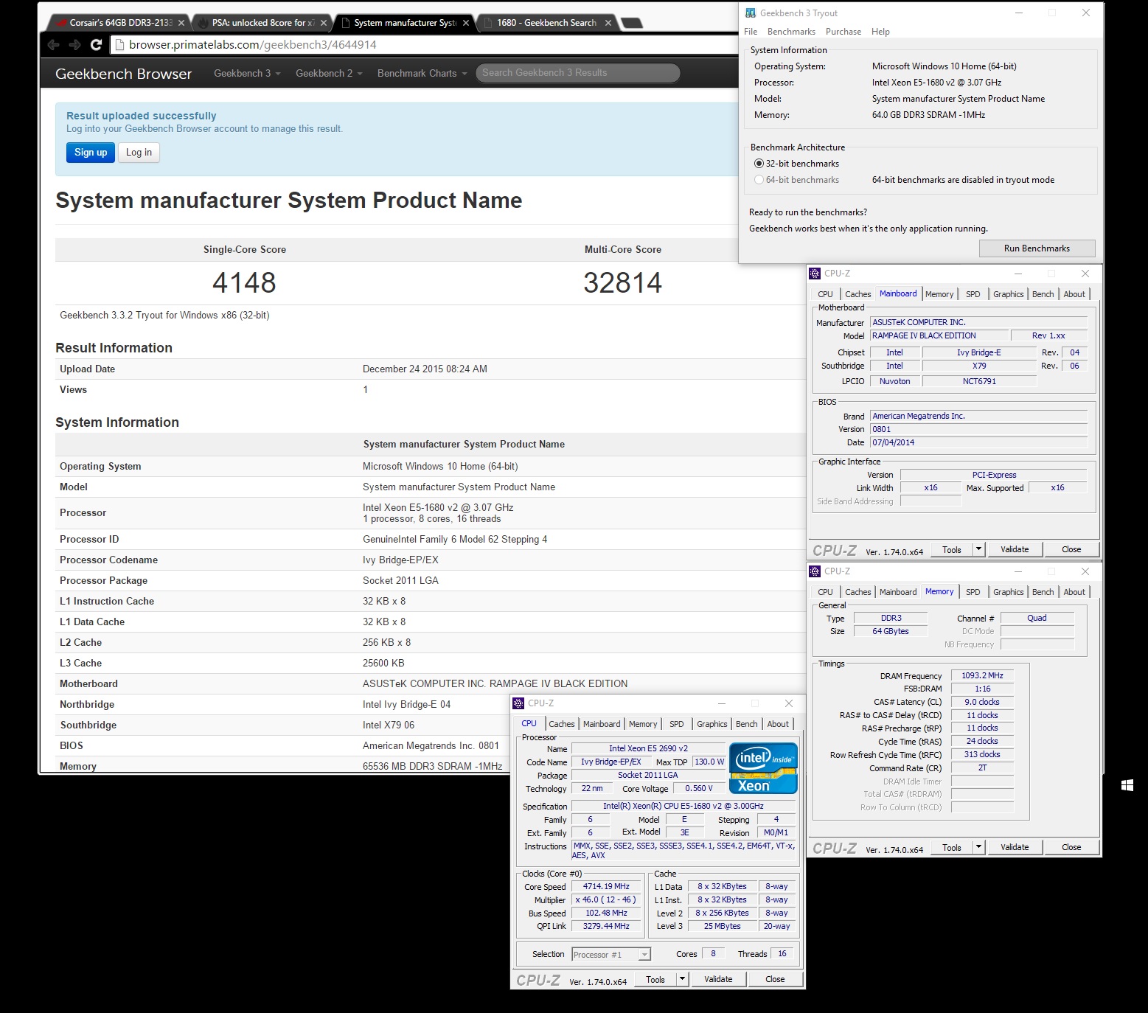The width and height of the screenshot is (1148, 1013).
Task: Click the page icon in the address bar
Action: pos(120,45)
